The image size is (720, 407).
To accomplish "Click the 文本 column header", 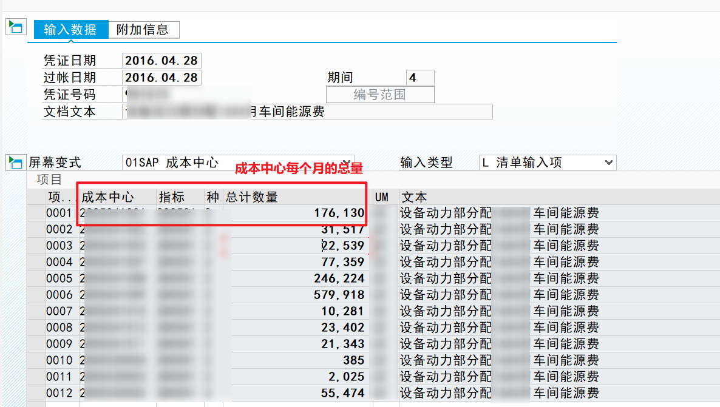I will click(x=559, y=197).
